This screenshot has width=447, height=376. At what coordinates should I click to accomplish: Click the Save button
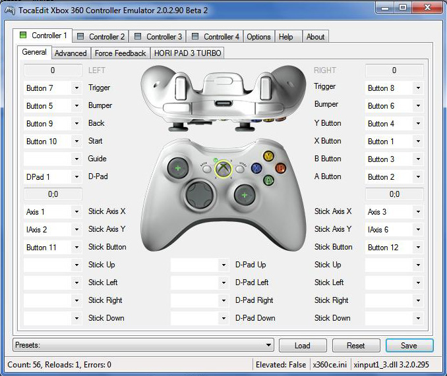point(409,346)
